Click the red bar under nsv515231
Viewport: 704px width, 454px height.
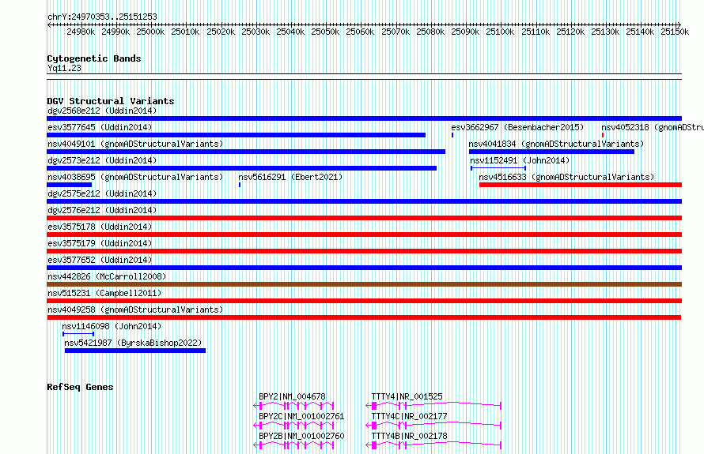(x=364, y=301)
